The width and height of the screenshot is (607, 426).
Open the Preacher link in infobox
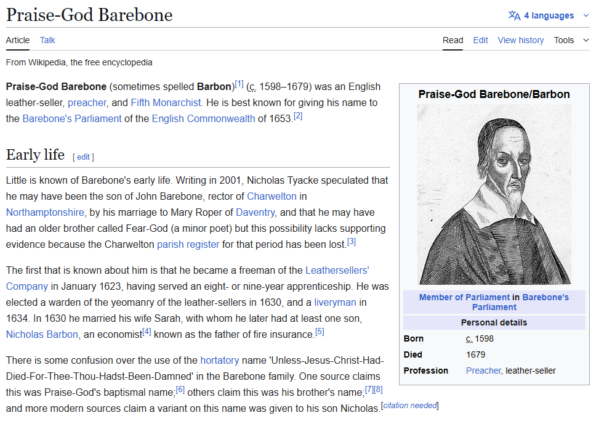click(x=483, y=371)
